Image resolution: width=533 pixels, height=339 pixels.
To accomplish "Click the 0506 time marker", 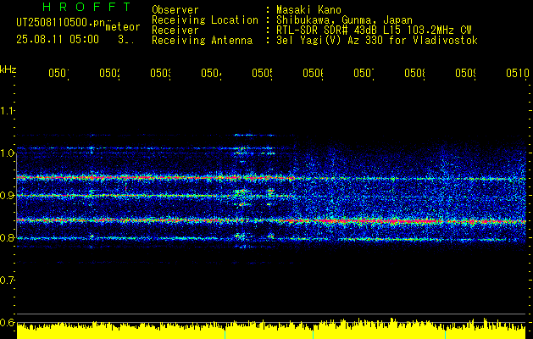I will click(313, 73).
